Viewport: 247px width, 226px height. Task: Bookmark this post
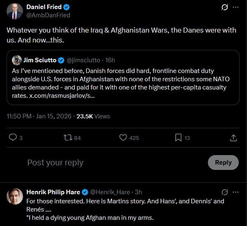(x=178, y=138)
